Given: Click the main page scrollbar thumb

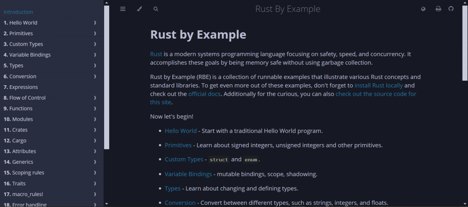Looking at the screenshot, I should pos(465,43).
